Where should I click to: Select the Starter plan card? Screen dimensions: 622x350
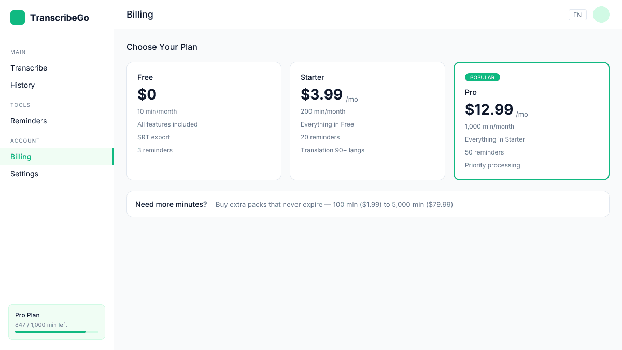point(367,121)
